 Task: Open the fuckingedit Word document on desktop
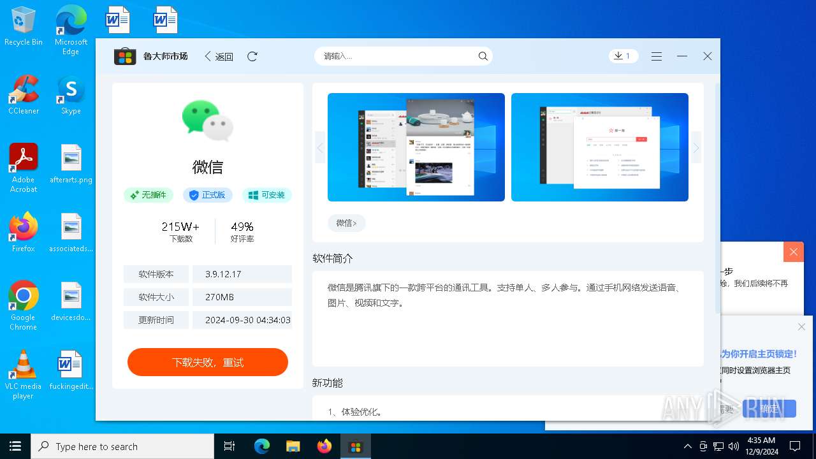tap(71, 370)
